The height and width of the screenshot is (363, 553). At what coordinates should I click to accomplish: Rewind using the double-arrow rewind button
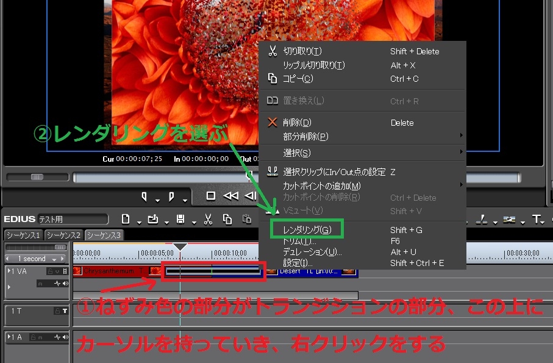point(231,195)
